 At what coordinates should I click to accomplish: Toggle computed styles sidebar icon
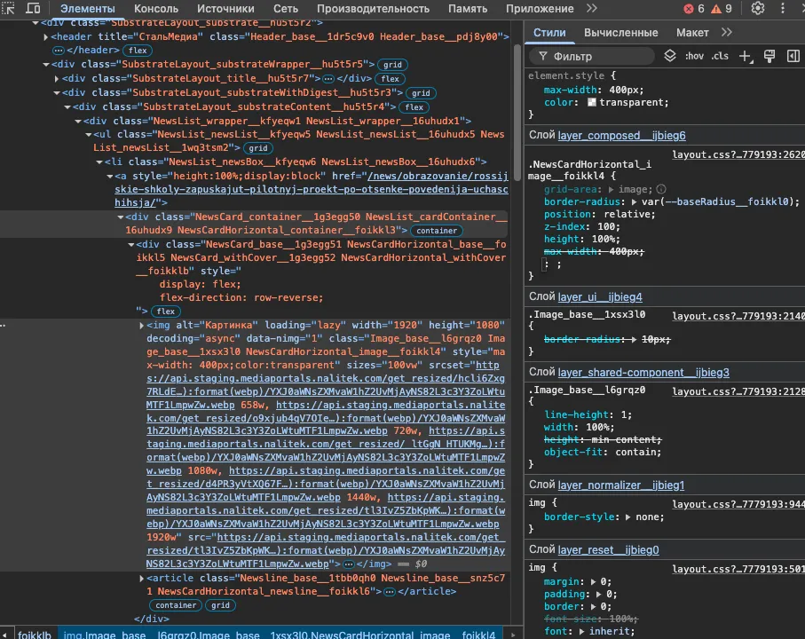pyautogui.click(x=793, y=56)
